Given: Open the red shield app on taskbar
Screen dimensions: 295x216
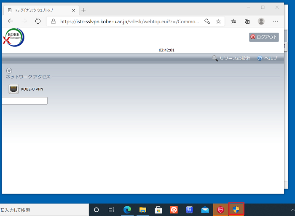Looking at the screenshot, I should tap(220, 210).
